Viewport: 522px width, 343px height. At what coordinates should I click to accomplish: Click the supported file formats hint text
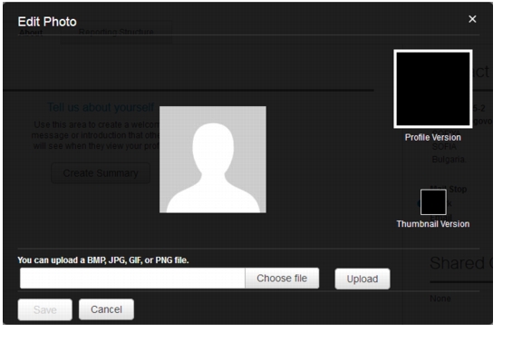[103, 260]
